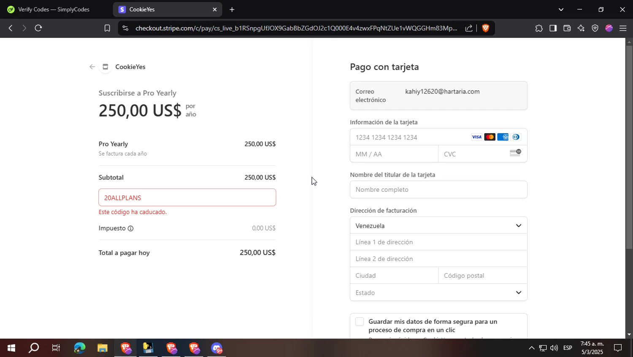Open Windows taskbar search
633x357 pixels.
[34, 348]
